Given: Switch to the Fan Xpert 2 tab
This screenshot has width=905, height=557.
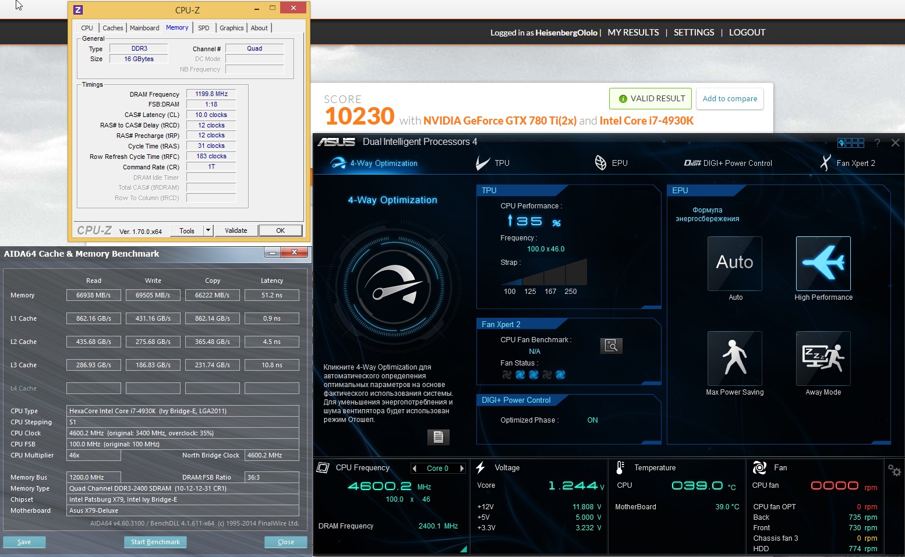Looking at the screenshot, I should point(848,164).
